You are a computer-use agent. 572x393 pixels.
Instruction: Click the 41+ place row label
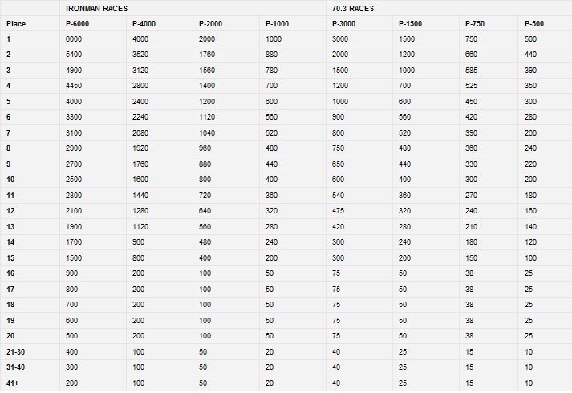tap(13, 383)
